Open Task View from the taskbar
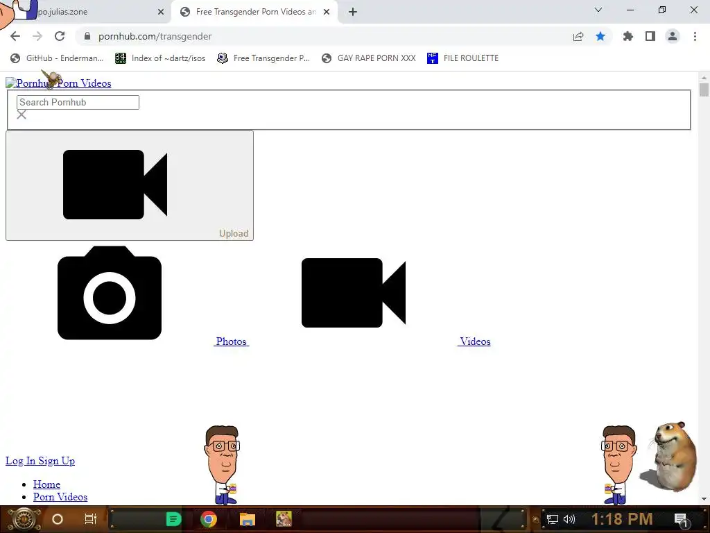Screen dimensions: 710x533 click(91, 519)
